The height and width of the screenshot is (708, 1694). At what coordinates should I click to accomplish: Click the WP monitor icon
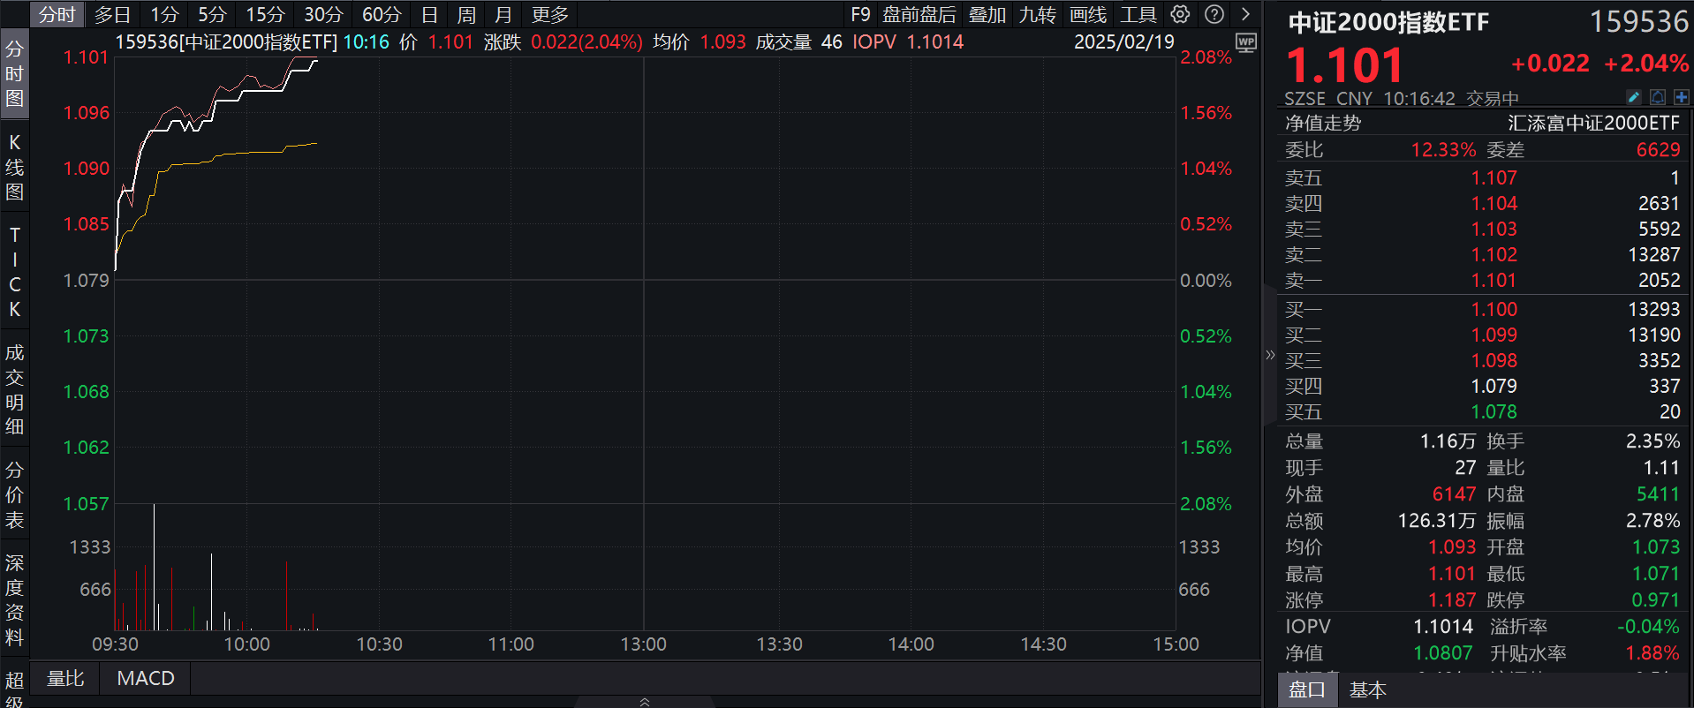(1245, 42)
